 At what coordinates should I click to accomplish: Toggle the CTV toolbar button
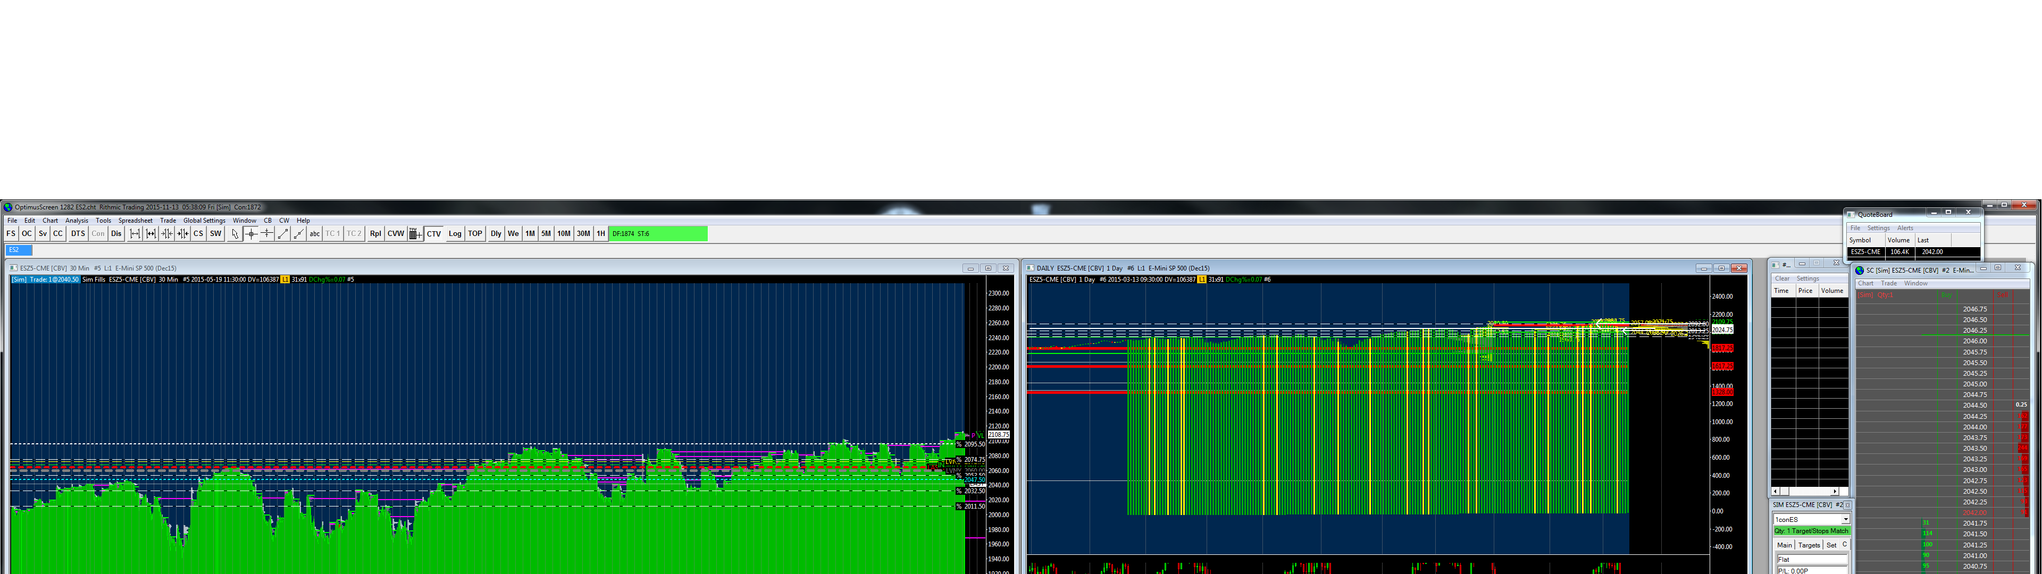(x=433, y=234)
